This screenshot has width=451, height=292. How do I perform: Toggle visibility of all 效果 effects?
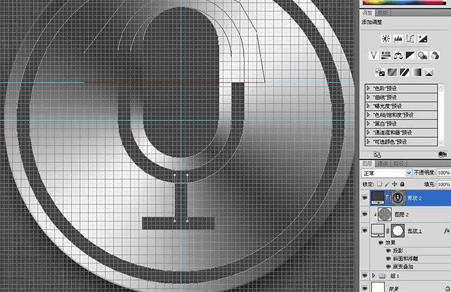(380, 242)
